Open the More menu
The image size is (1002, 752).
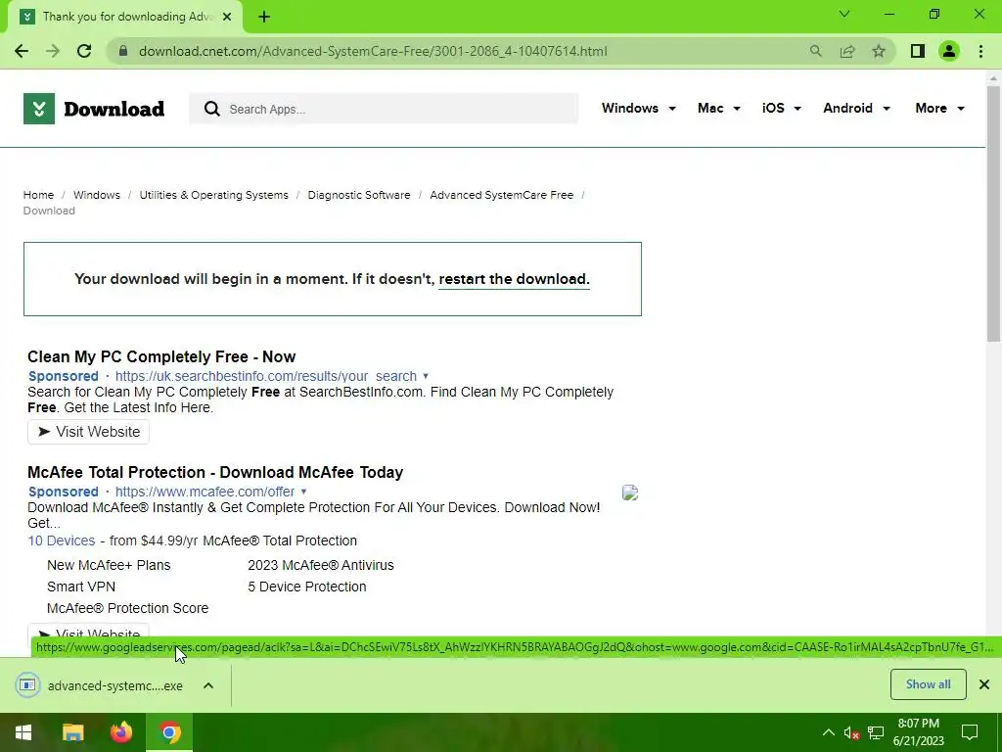[x=939, y=108]
